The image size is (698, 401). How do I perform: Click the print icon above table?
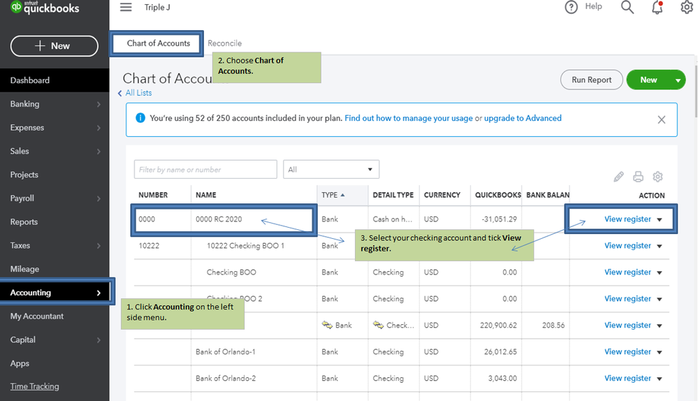pos(638,177)
